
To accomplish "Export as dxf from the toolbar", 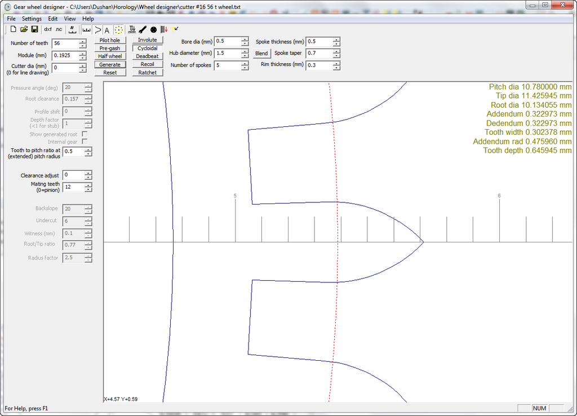I will coord(48,29).
